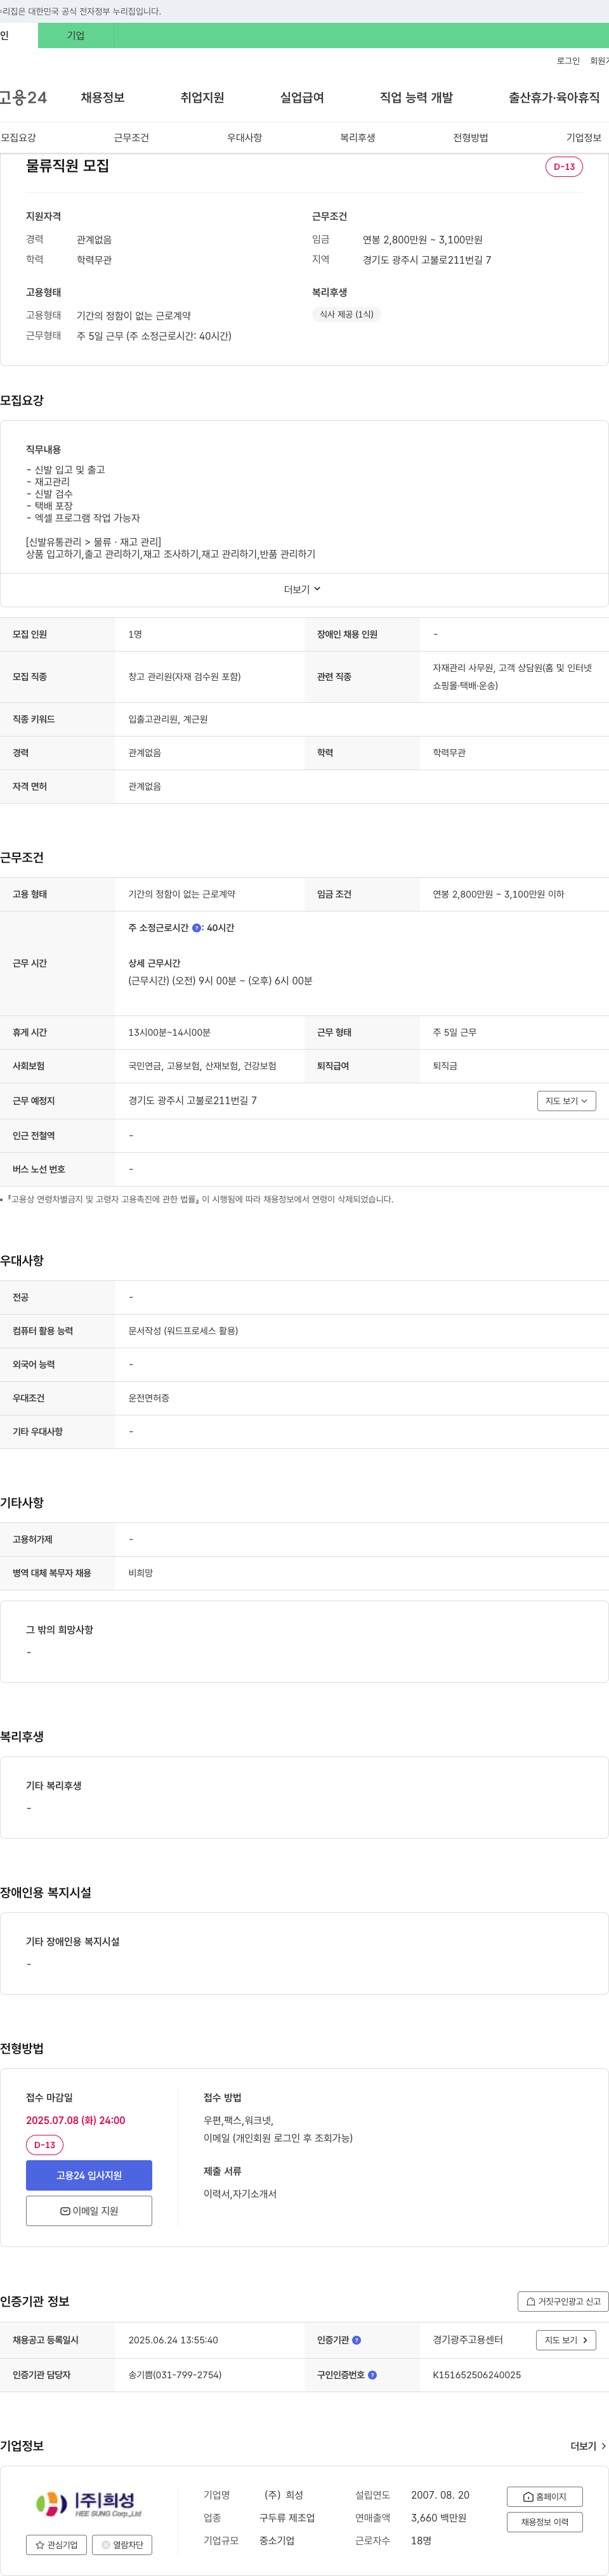
Task: Open the 채용정보 main menu
Action: click(x=102, y=97)
